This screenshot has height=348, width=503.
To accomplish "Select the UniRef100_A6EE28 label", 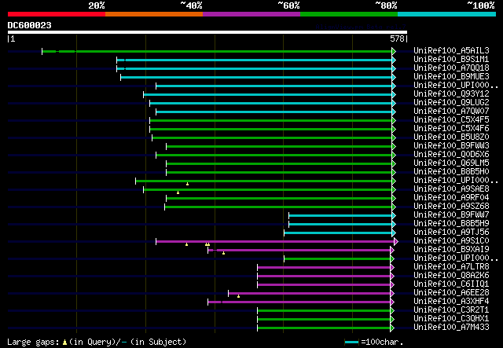I will pyautogui.click(x=451, y=293).
